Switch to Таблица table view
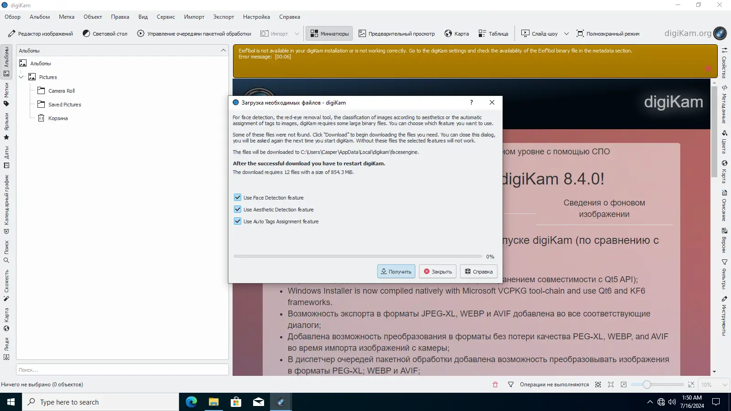The width and height of the screenshot is (731, 411). 493,34
